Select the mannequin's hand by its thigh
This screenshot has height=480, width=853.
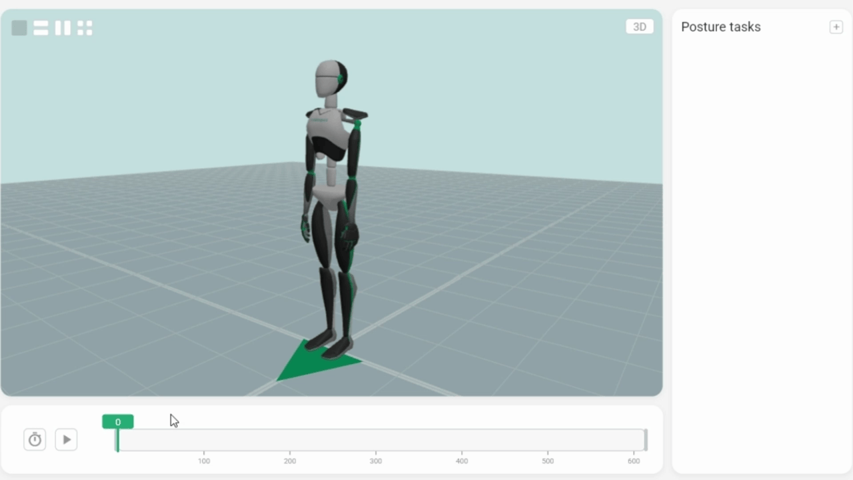(x=350, y=233)
